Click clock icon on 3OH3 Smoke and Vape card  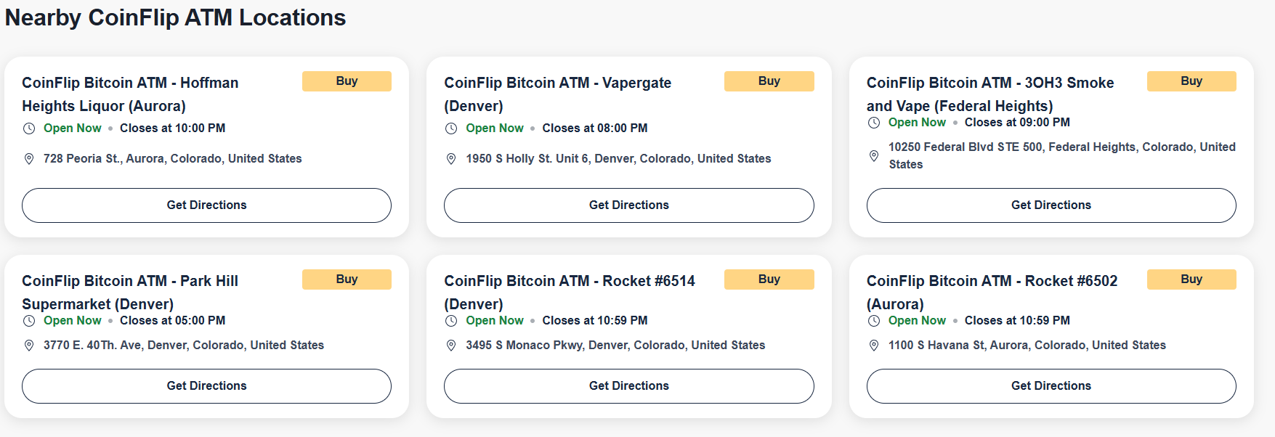[874, 123]
